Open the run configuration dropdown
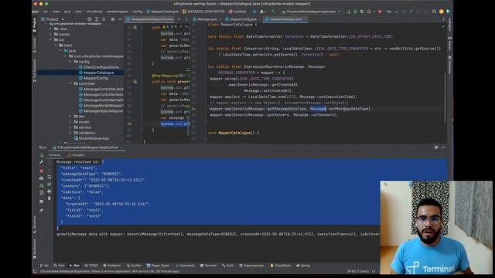The height and width of the screenshot is (278, 495). tap(311, 12)
